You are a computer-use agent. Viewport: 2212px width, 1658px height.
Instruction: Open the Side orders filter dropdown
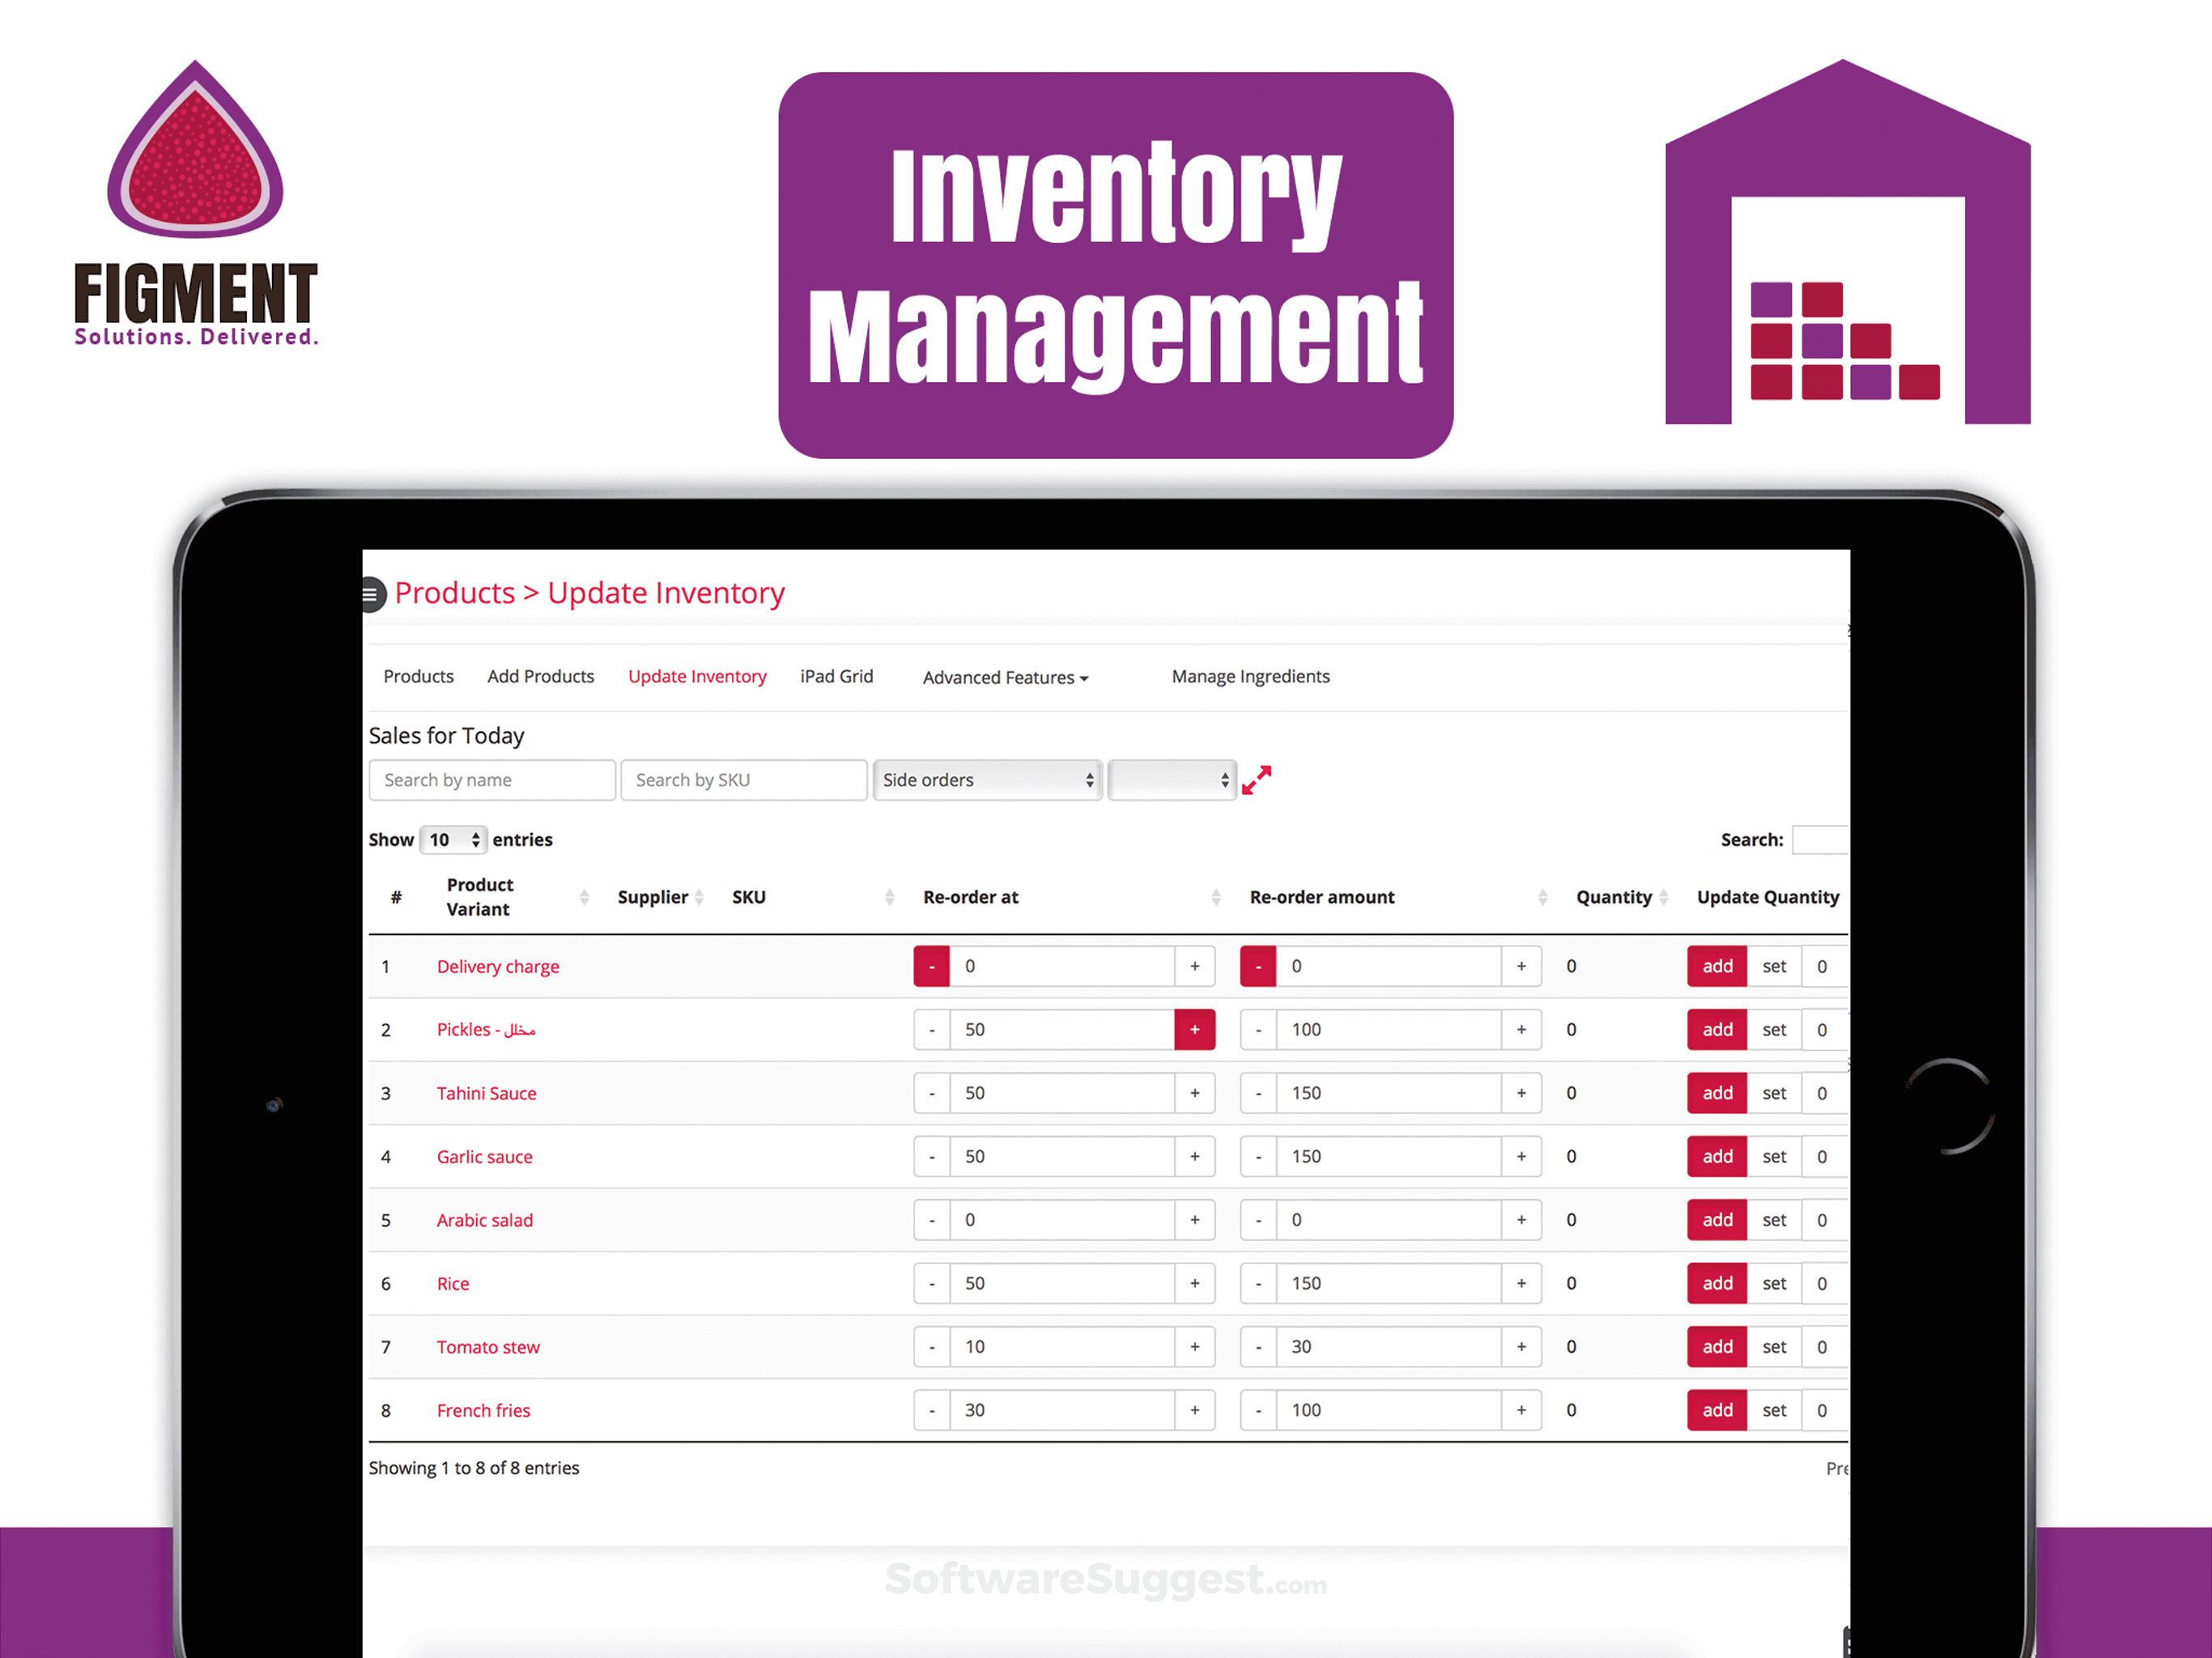(x=987, y=780)
